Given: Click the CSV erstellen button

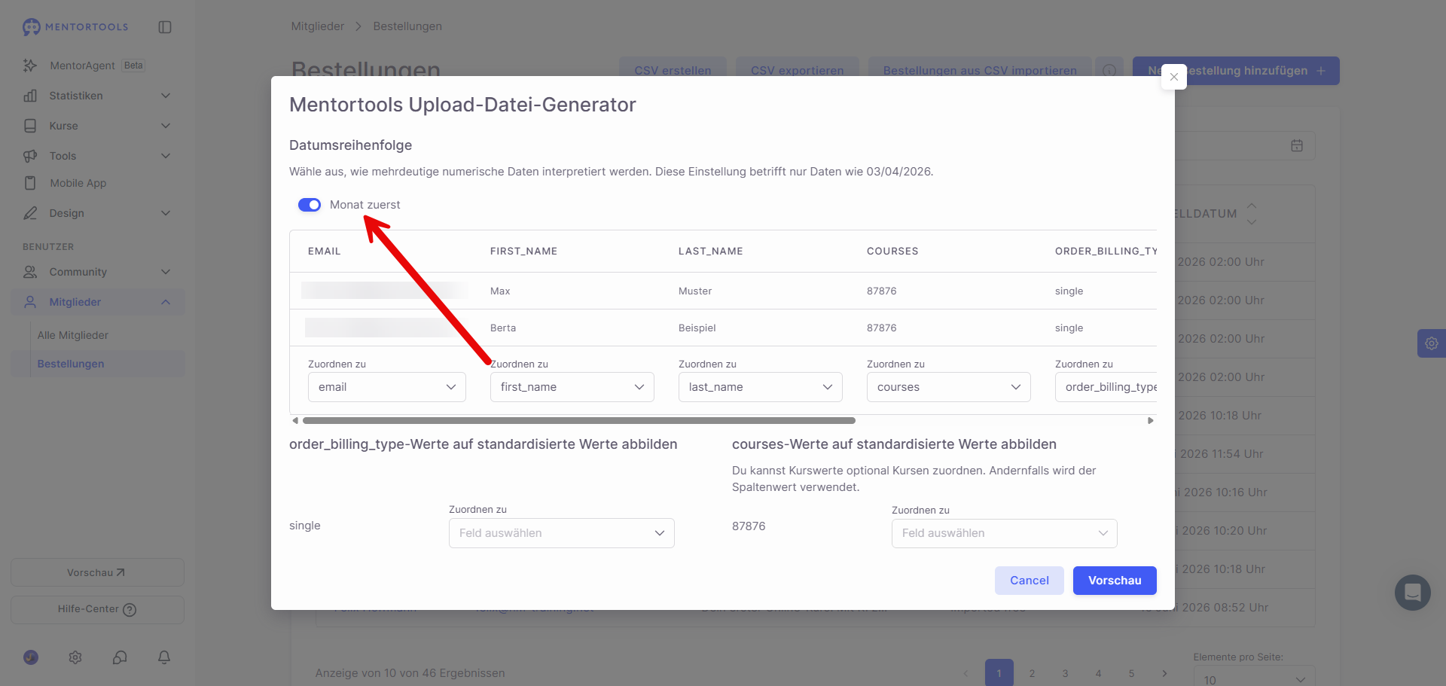Looking at the screenshot, I should pyautogui.click(x=673, y=70).
